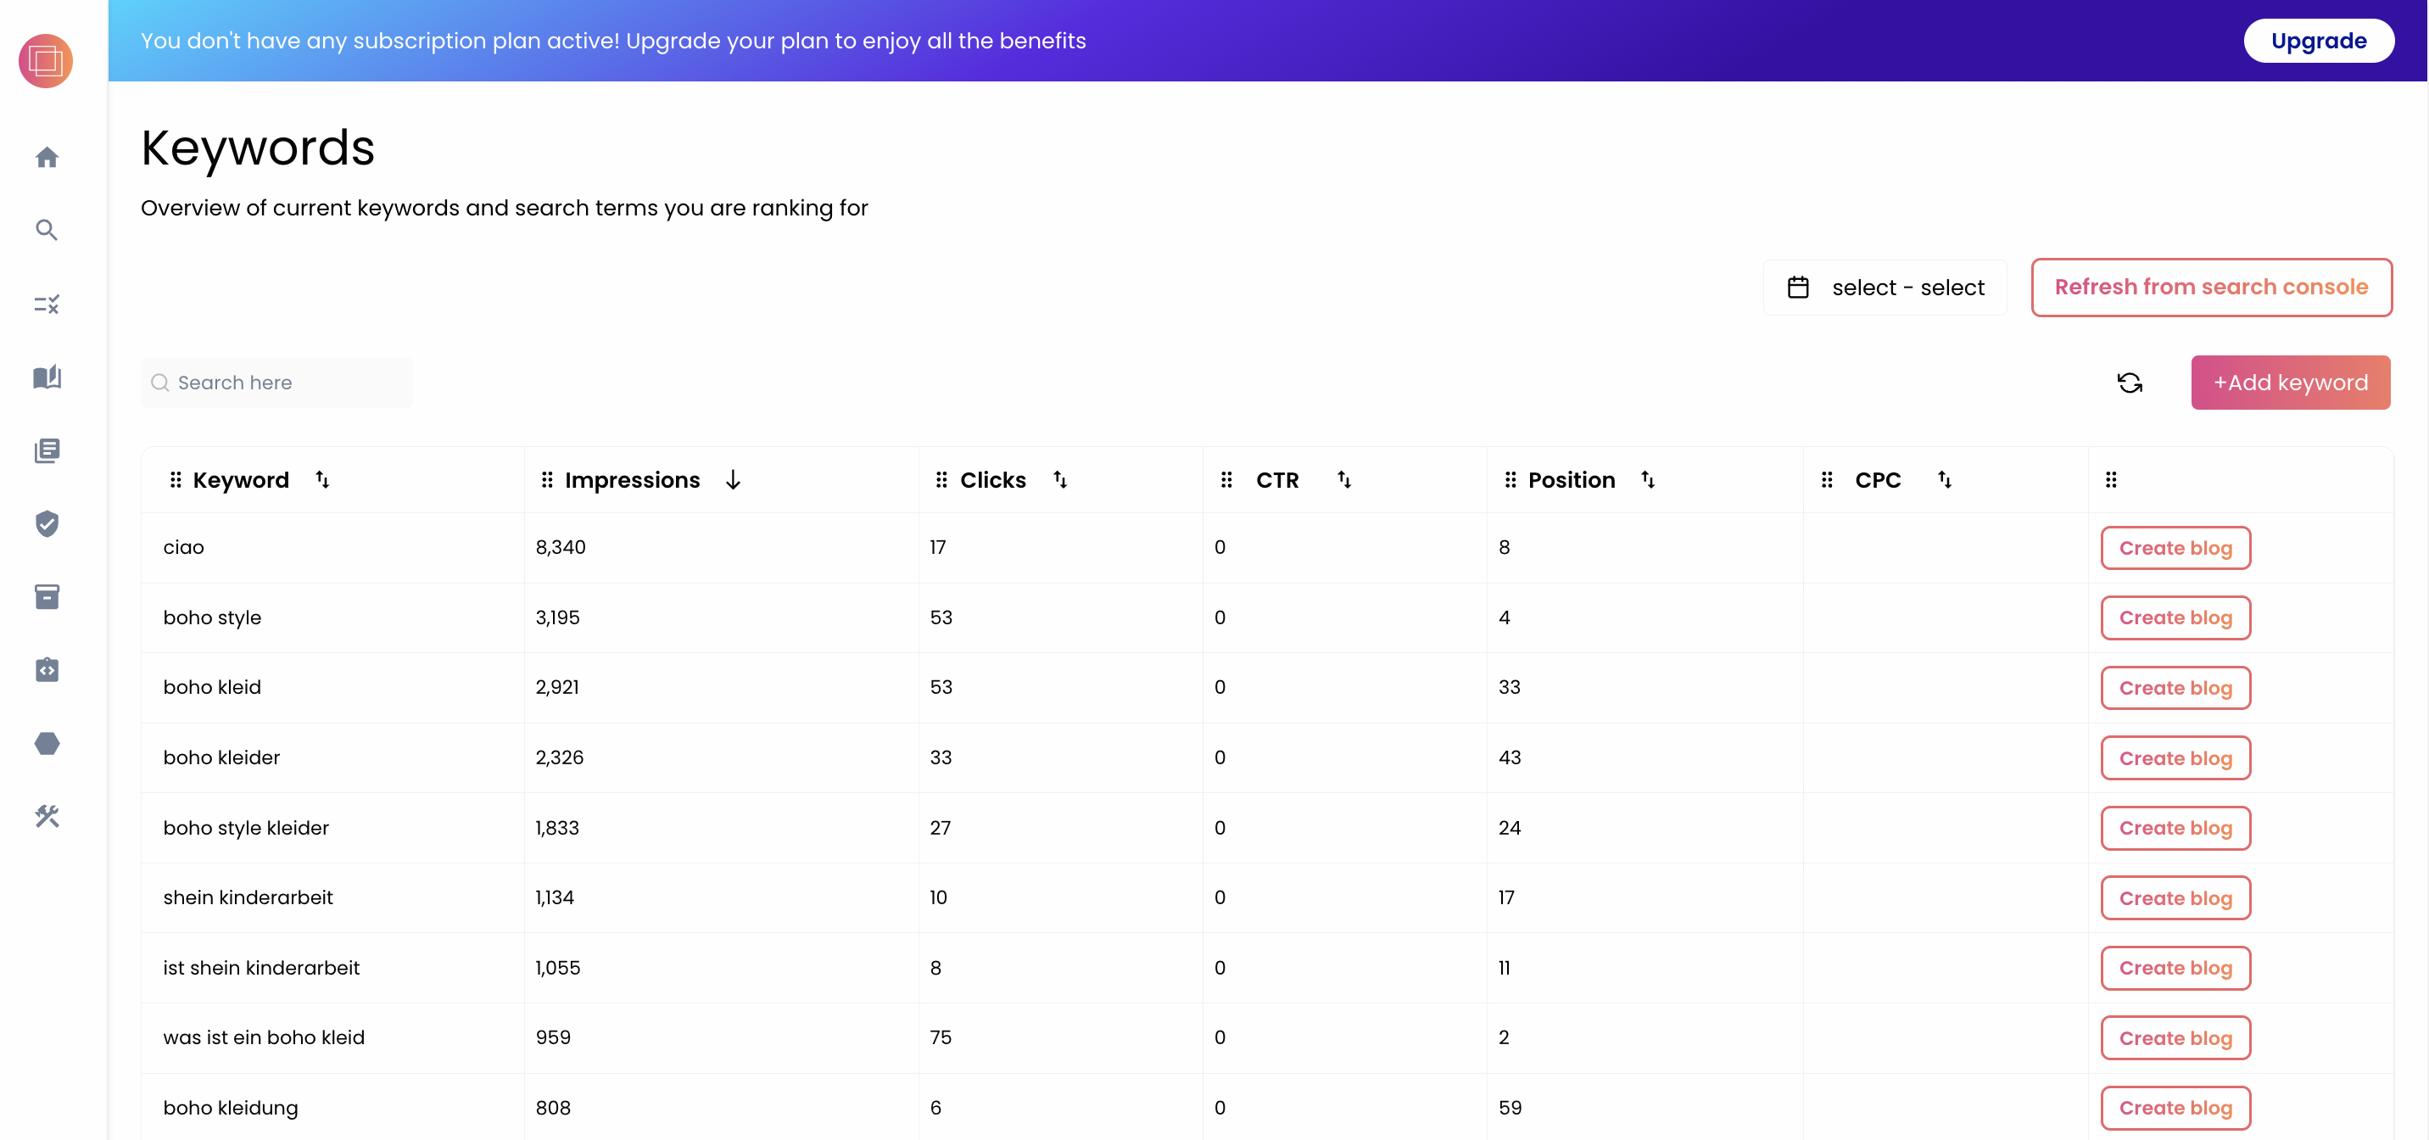Open the open-book icon in the sidebar
This screenshot has height=1140, width=2429.
tap(46, 377)
